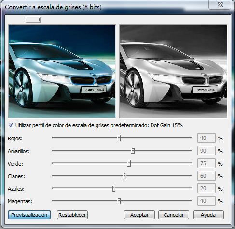
Task: Click the Cianes slider handle
Action: 124,176
